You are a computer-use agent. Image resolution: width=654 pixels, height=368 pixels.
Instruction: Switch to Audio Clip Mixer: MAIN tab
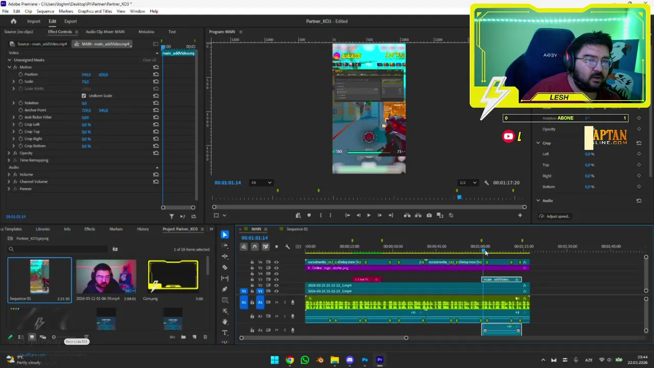[105, 32]
